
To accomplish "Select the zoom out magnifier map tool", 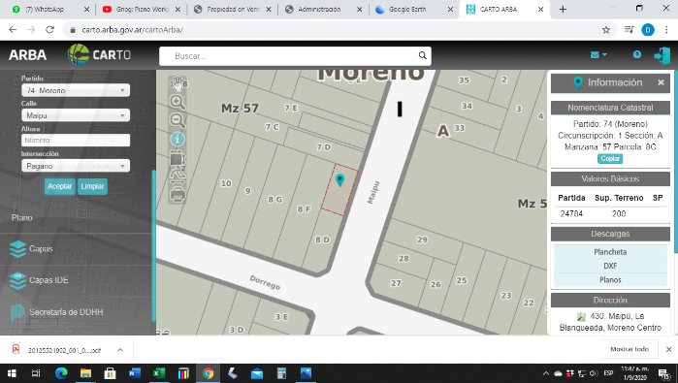I will tap(177, 120).
